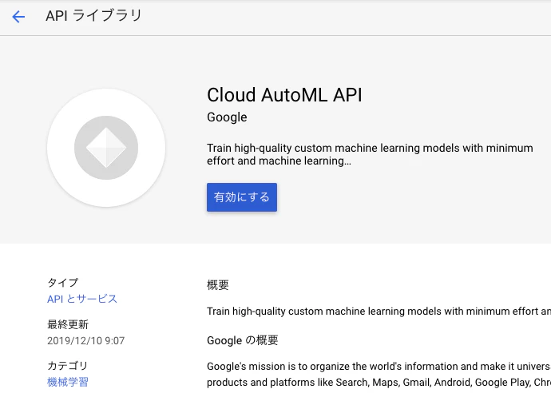Open the 機械学習 category link
The height and width of the screenshot is (393, 551).
point(67,382)
